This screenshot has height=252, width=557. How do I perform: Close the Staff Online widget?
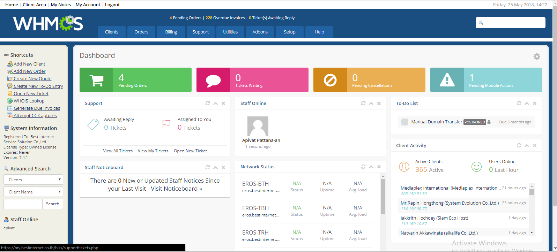click(x=379, y=104)
